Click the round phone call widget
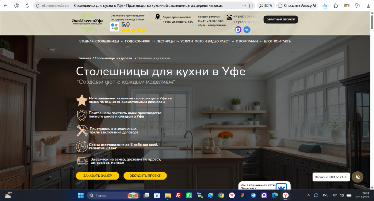The width and height of the screenshot is (374, 201). [358, 177]
